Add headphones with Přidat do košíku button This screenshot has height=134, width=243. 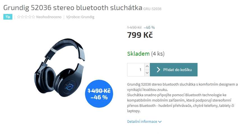point(174,70)
